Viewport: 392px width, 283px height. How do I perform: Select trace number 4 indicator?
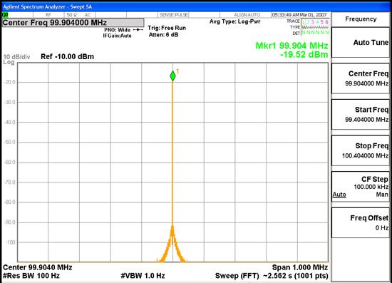[x=317, y=22]
